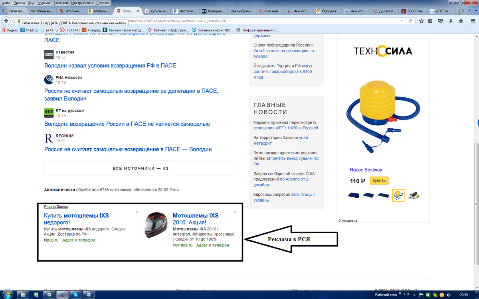The width and height of the screenshot is (479, 299).
Task: Click the Windows Start button
Action: point(8,295)
